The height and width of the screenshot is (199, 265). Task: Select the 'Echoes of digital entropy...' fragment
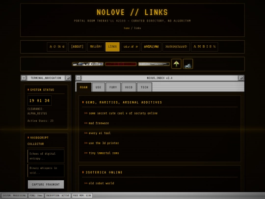tap(46, 156)
